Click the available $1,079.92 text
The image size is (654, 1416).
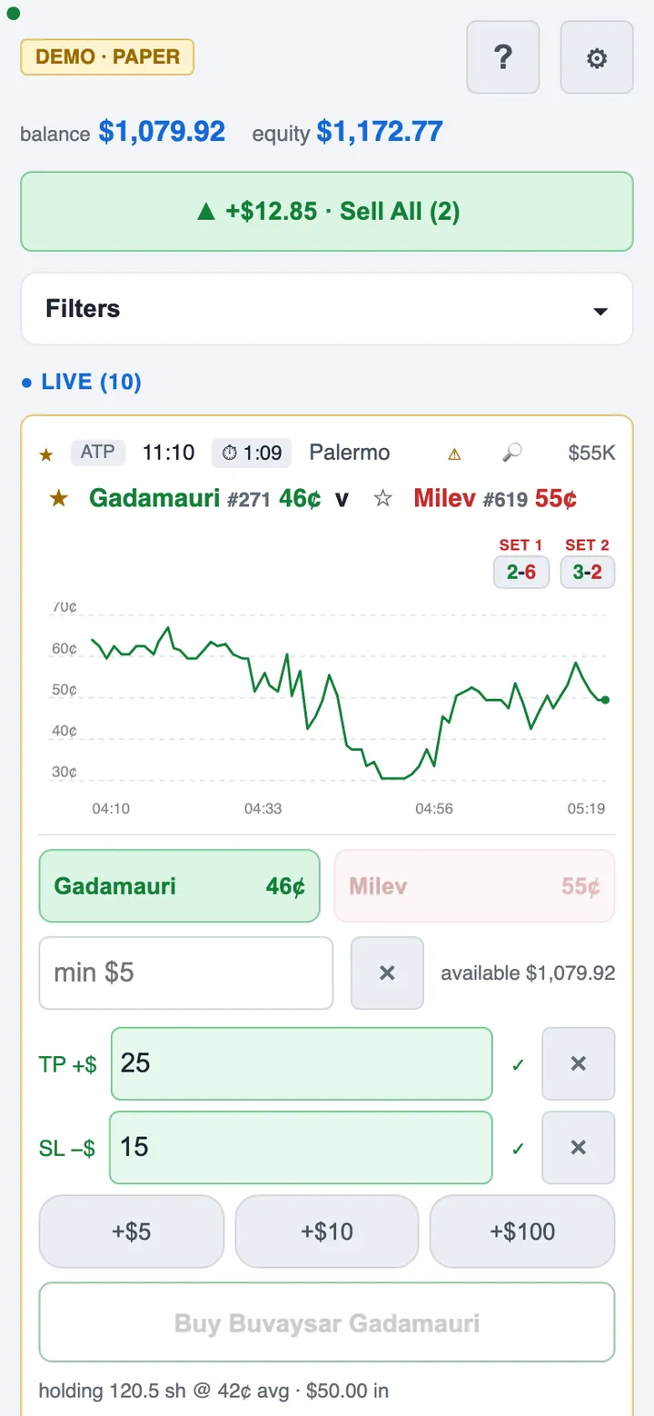[528, 973]
